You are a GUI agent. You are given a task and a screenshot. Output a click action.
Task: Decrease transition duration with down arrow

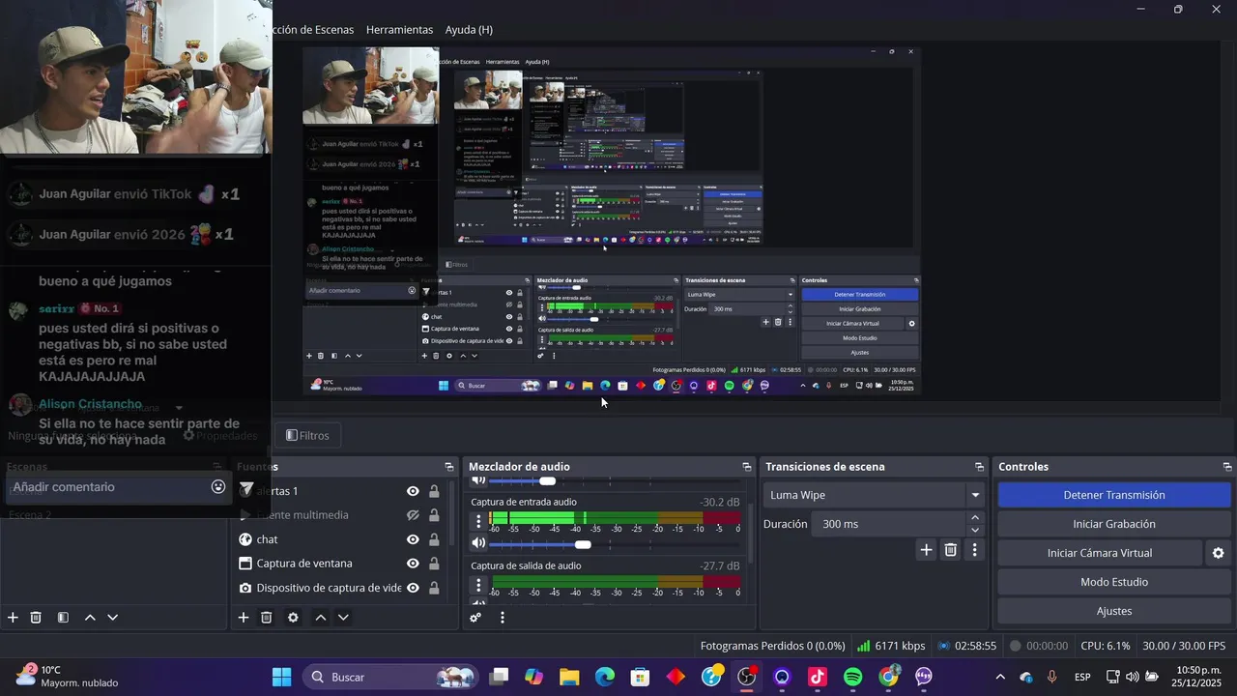click(975, 530)
